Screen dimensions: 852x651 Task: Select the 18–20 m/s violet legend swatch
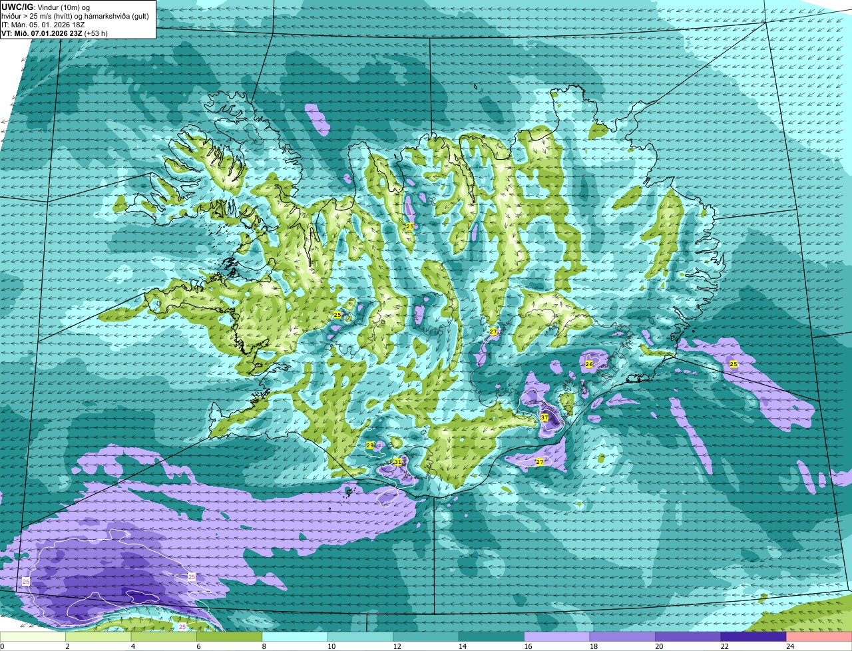coord(622,637)
